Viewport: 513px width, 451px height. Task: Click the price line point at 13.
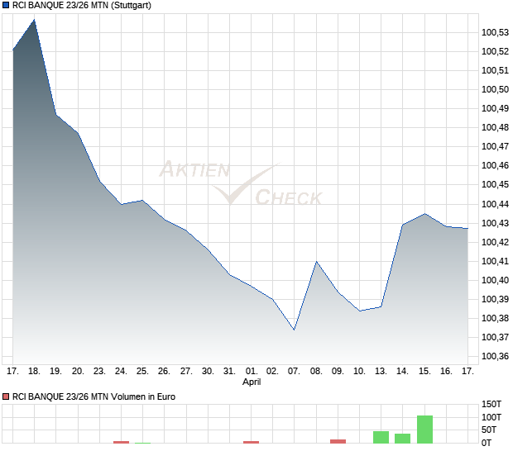click(381, 306)
